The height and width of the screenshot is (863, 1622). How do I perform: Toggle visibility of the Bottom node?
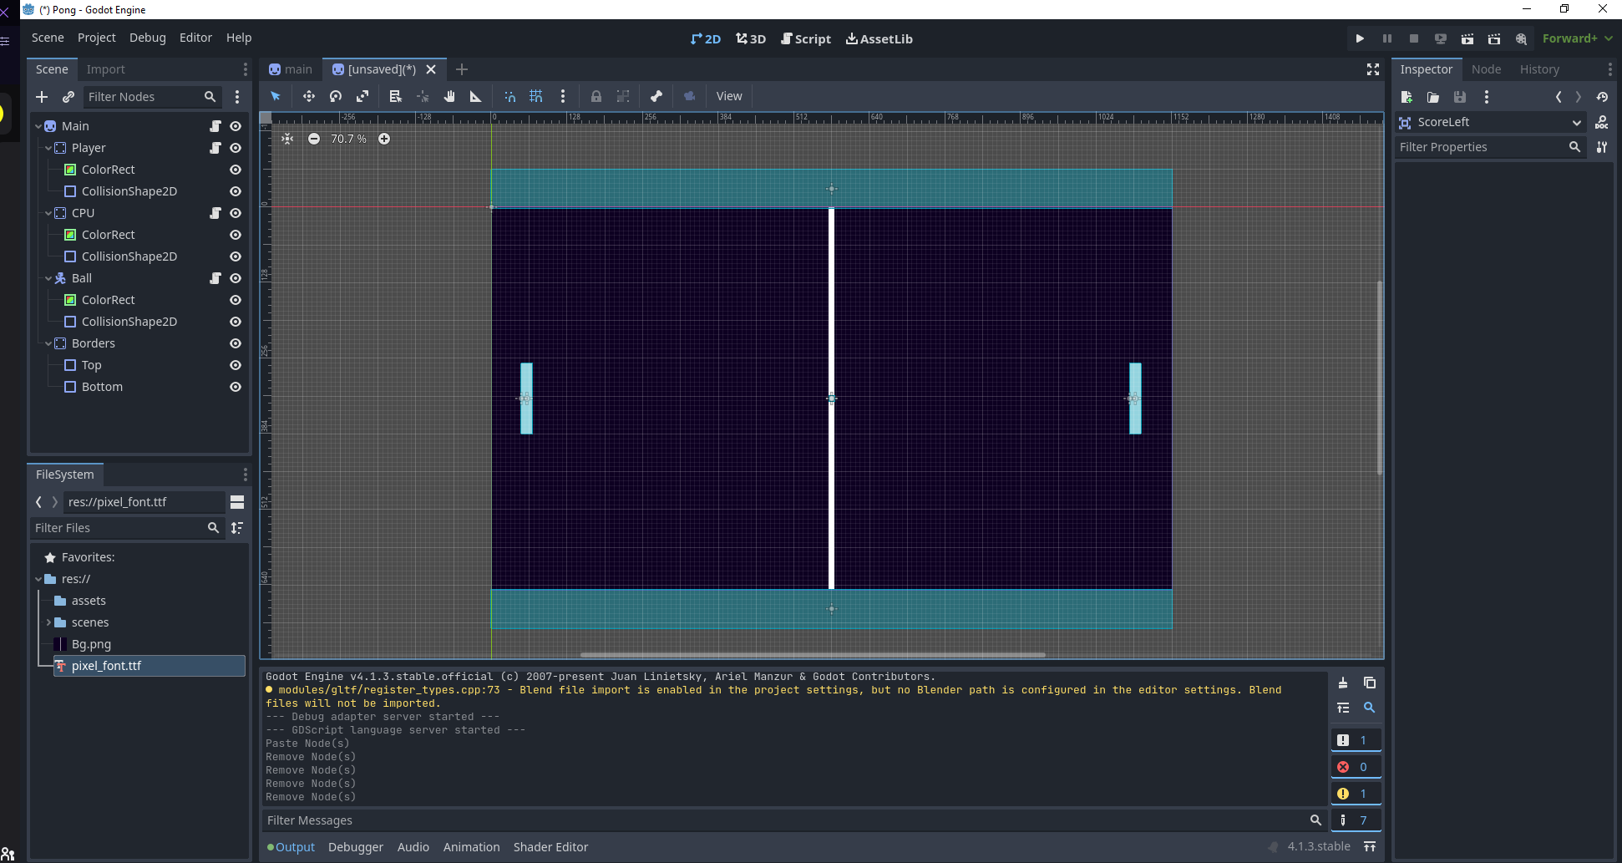pyautogui.click(x=236, y=387)
